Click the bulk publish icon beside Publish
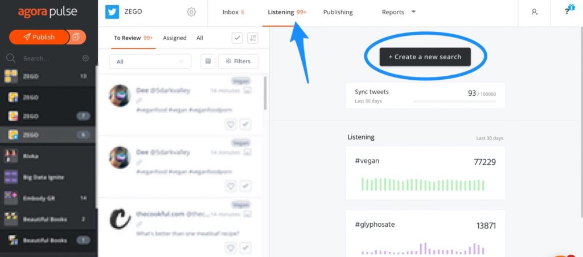The width and height of the screenshot is (583, 257). click(x=76, y=37)
